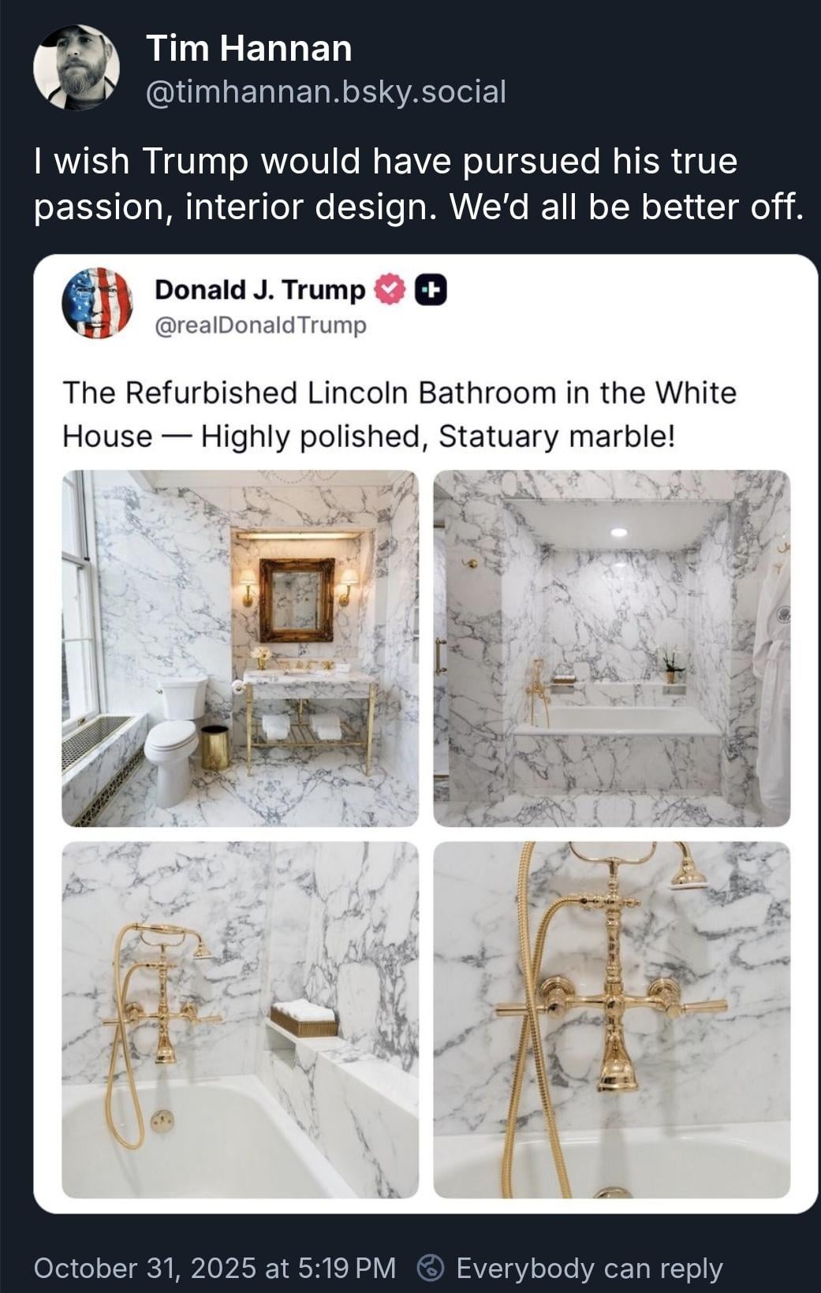Click the gold-framed mirror in the first photo
The image size is (821, 1293).
[x=297, y=600]
